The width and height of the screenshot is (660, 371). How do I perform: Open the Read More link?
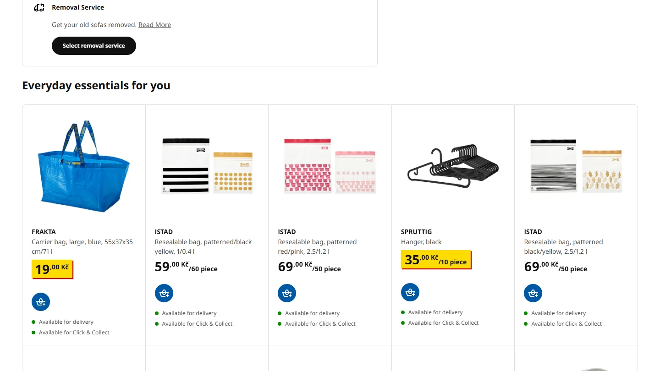(154, 25)
